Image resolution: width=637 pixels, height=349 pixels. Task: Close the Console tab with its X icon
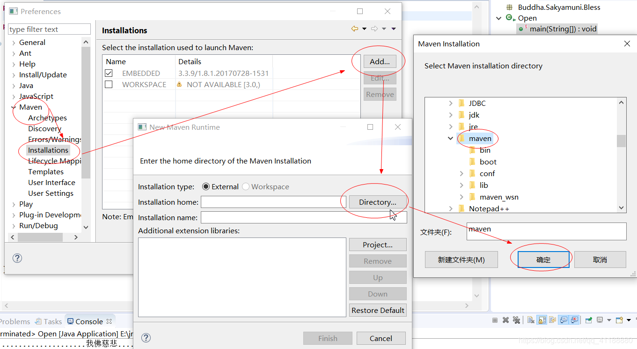pyautogui.click(x=109, y=321)
